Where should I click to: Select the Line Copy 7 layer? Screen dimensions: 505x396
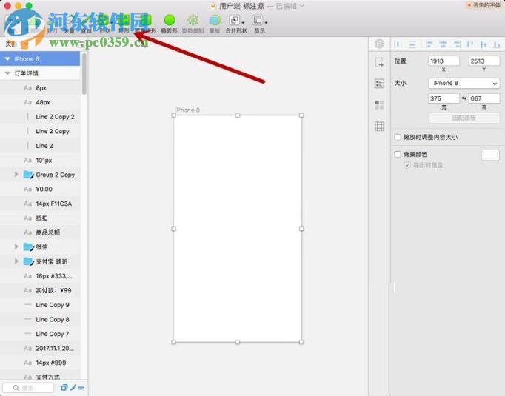(40, 334)
